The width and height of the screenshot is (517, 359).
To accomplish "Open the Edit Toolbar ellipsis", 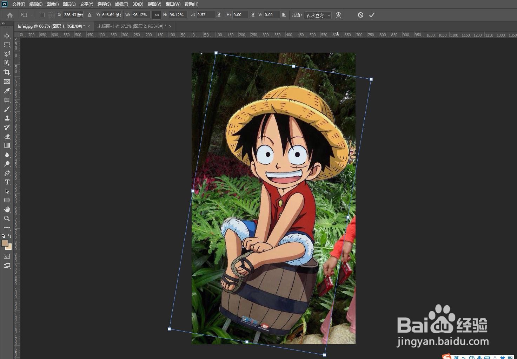I will coord(7,228).
